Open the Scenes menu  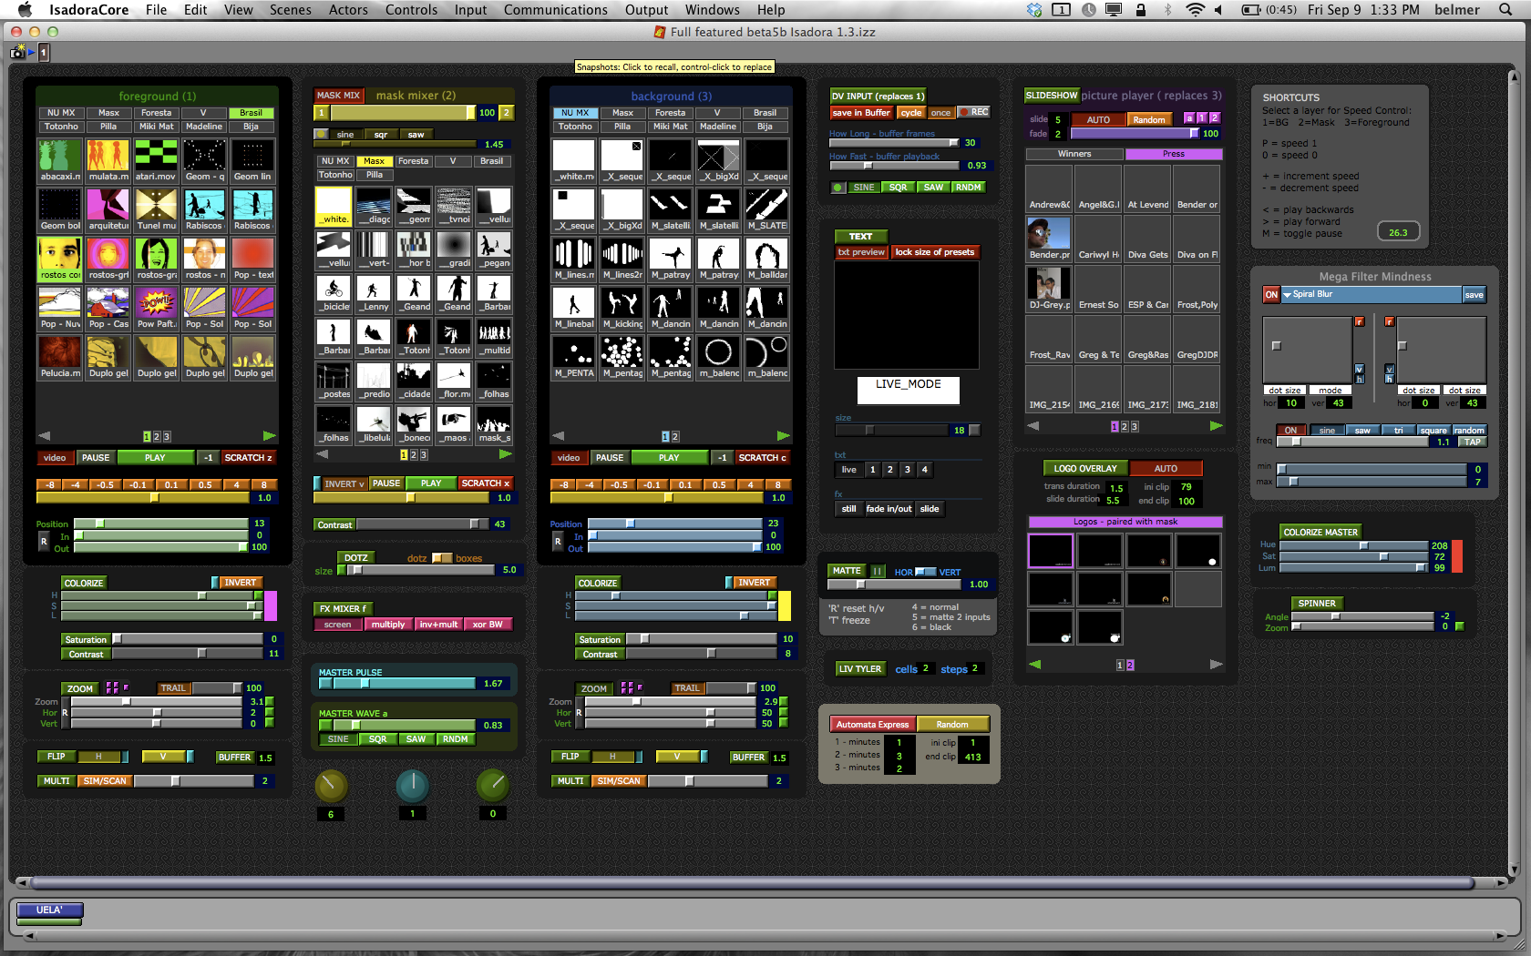[290, 10]
